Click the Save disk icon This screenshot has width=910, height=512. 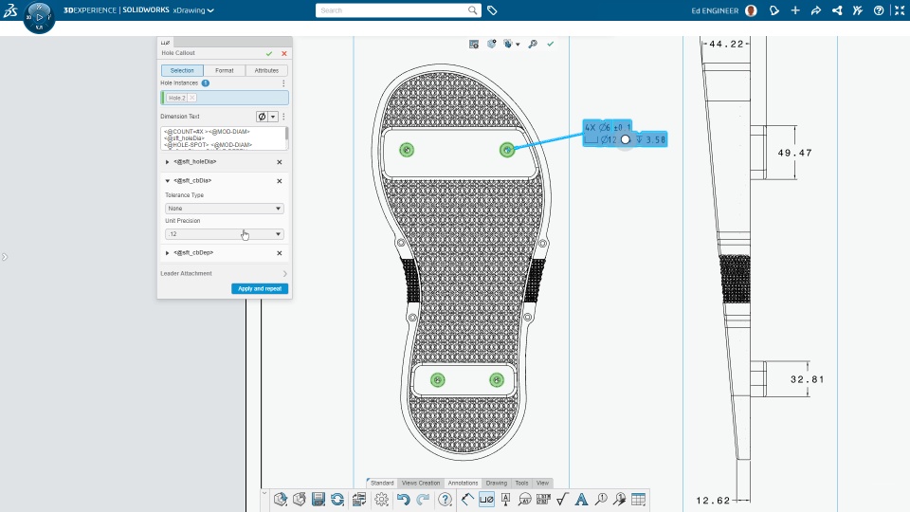tap(318, 500)
